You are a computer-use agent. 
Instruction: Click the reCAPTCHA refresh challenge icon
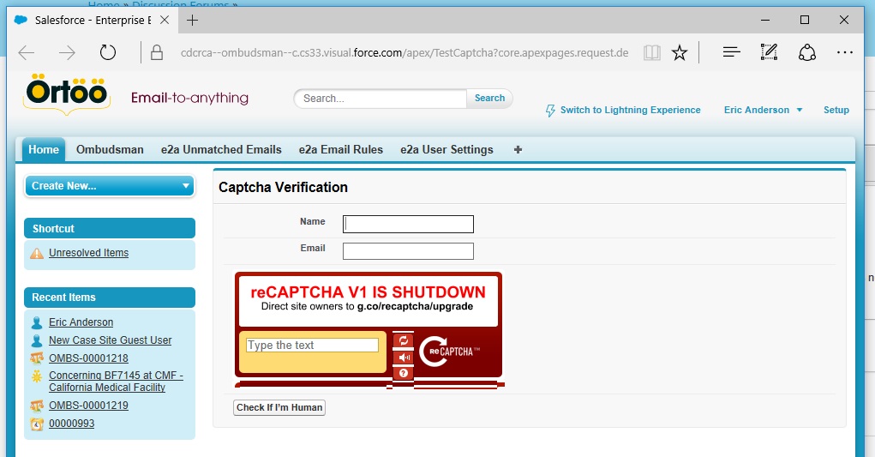click(404, 341)
